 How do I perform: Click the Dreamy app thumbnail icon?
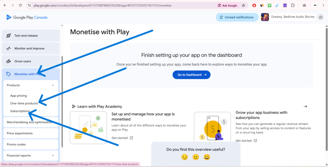pyautogui.click(x=265, y=17)
